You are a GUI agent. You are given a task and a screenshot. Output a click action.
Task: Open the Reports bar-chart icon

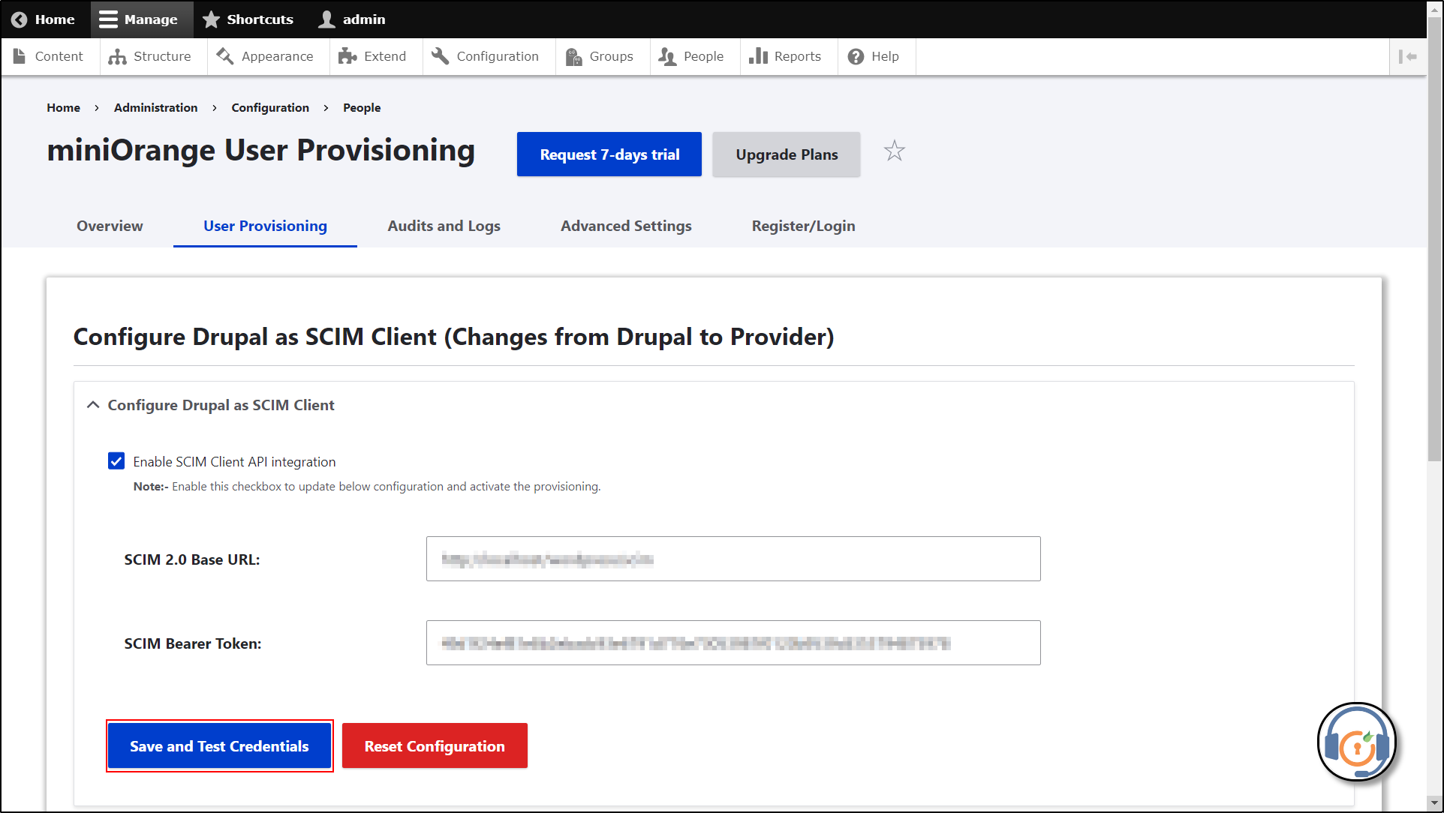pyautogui.click(x=757, y=56)
